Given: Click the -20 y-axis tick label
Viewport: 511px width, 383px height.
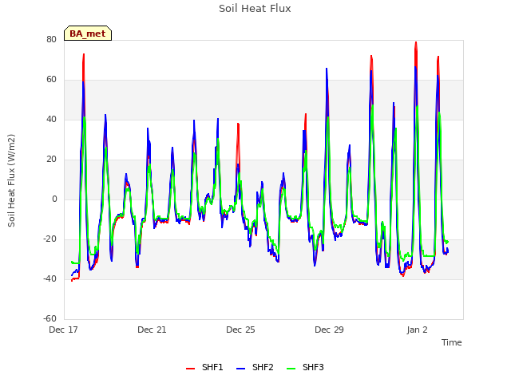Looking at the screenshot, I should pos(50,239).
